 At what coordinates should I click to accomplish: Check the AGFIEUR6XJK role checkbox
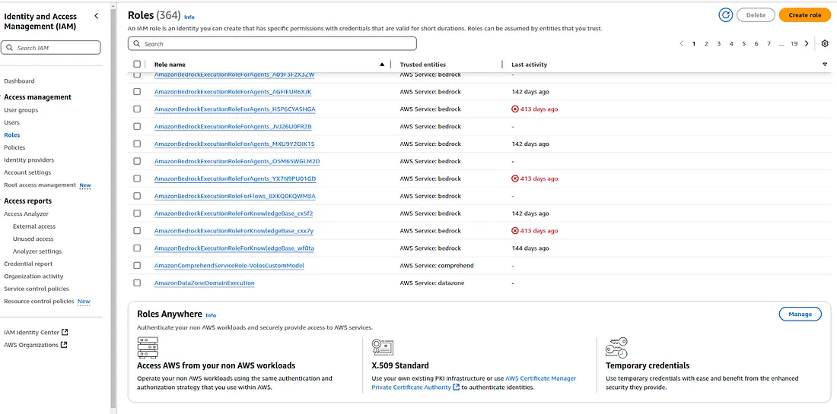pyautogui.click(x=137, y=92)
